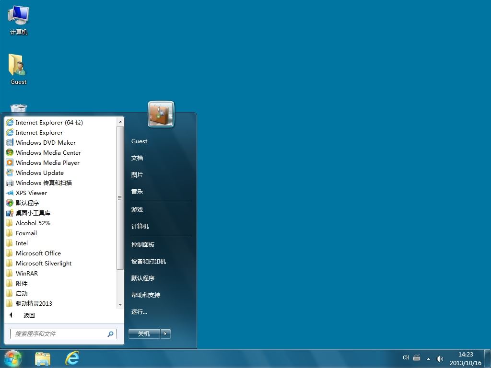Viewport: 491px width, 368px height.
Task: Open the 桌面小工具库 icon
Action: [x=10, y=213]
